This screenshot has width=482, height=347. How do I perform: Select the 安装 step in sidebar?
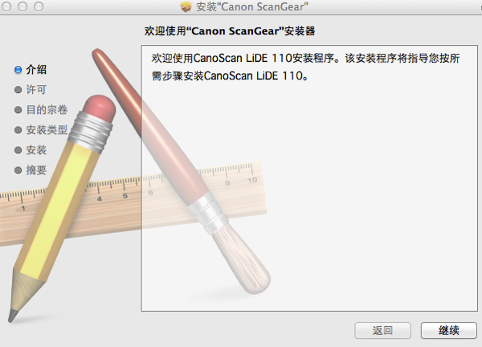pos(36,150)
